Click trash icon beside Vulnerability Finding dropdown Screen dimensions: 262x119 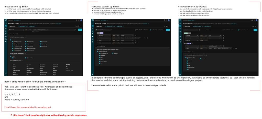click(112, 30)
